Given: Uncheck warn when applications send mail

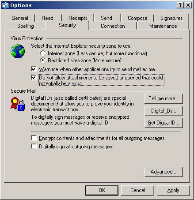Looking at the screenshot, I should click(34, 69).
